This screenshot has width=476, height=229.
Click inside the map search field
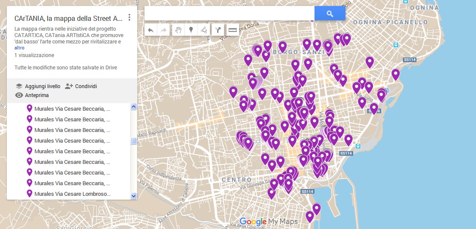coord(229,14)
